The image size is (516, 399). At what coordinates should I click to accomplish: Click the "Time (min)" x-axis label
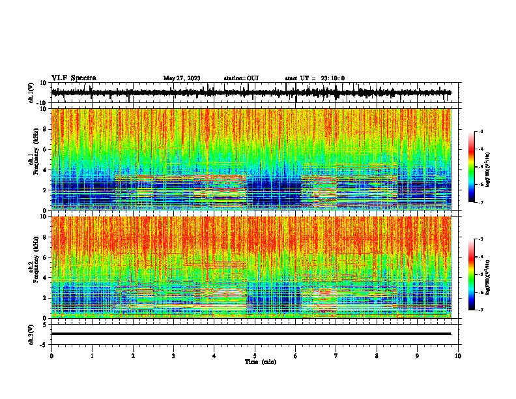click(261, 362)
